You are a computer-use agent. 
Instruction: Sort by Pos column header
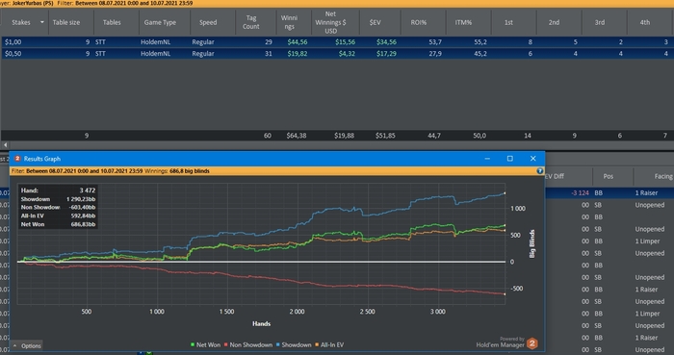pyautogui.click(x=609, y=176)
